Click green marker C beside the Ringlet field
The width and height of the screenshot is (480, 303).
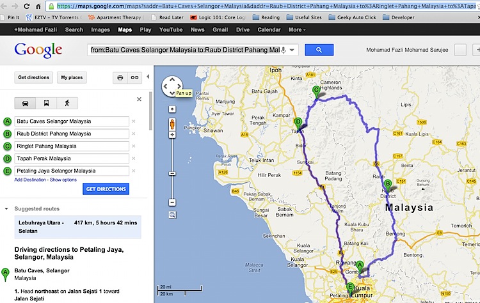point(7,146)
